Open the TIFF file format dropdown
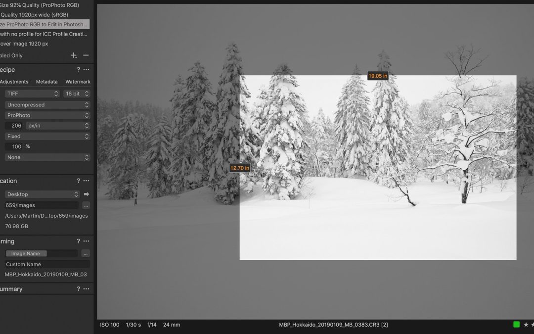This screenshot has height=334, width=534. 33,94
